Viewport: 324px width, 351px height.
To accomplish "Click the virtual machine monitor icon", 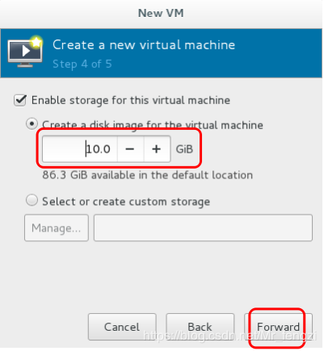I will pyautogui.click(x=25, y=52).
